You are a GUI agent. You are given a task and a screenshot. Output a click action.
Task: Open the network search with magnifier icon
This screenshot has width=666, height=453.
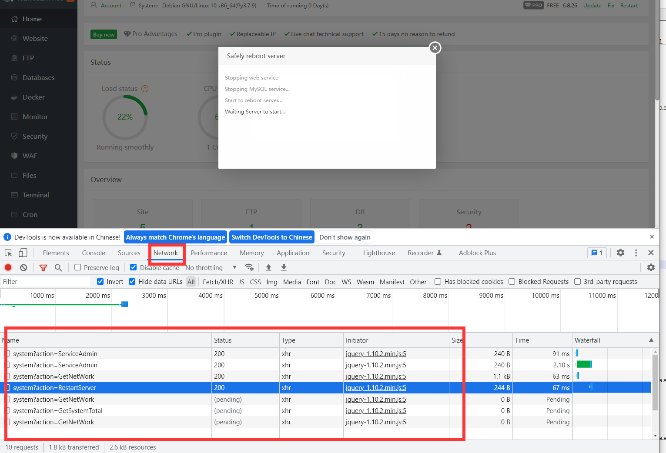(59, 267)
